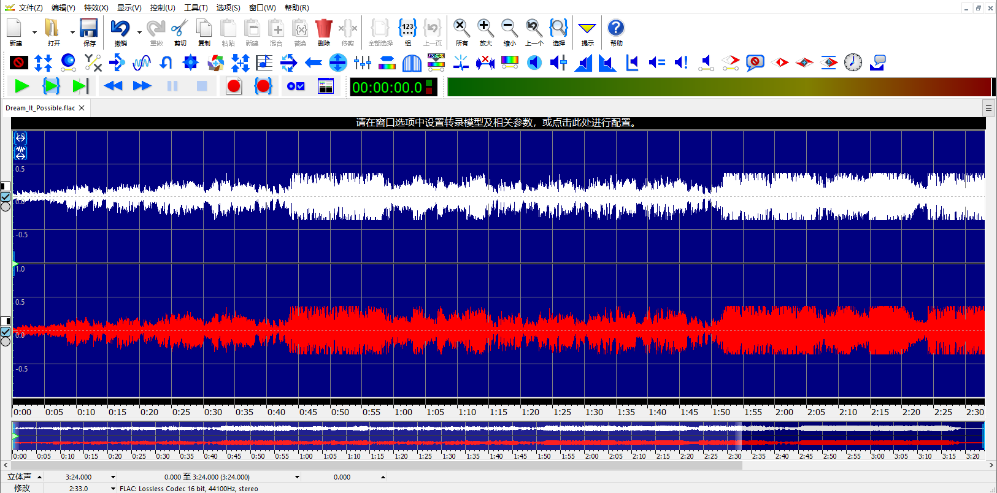Open the 3:24.000 length dropdown in status bar
Screen dimensions: 997x493
113,477
